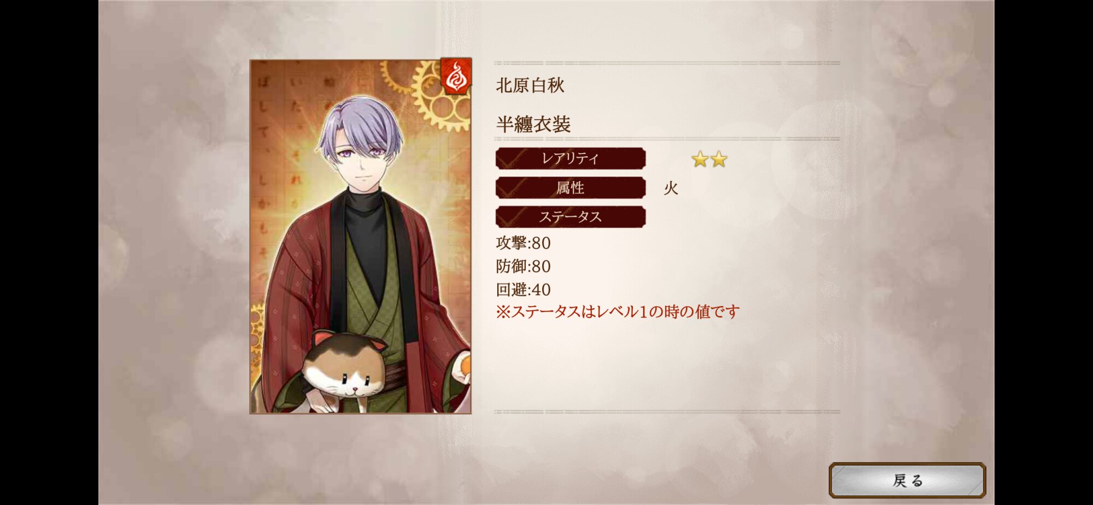Click the 半纏衣装 costume title
This screenshot has width=1093, height=505.
coord(533,124)
